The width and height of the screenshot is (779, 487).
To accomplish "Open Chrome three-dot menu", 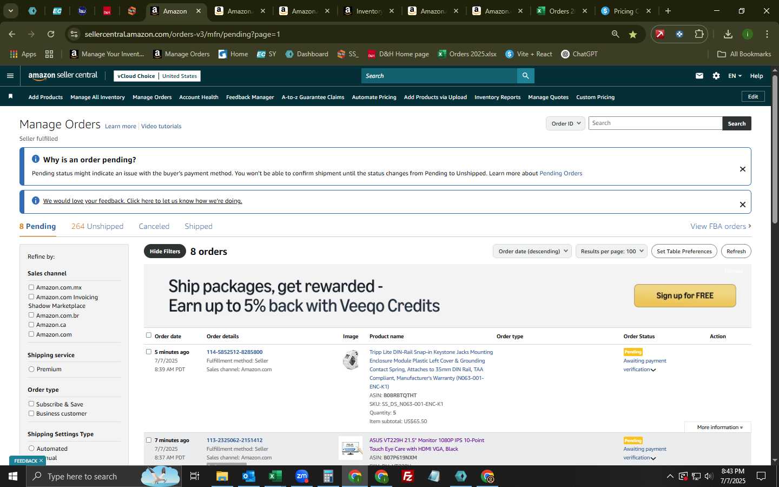I will (x=767, y=34).
